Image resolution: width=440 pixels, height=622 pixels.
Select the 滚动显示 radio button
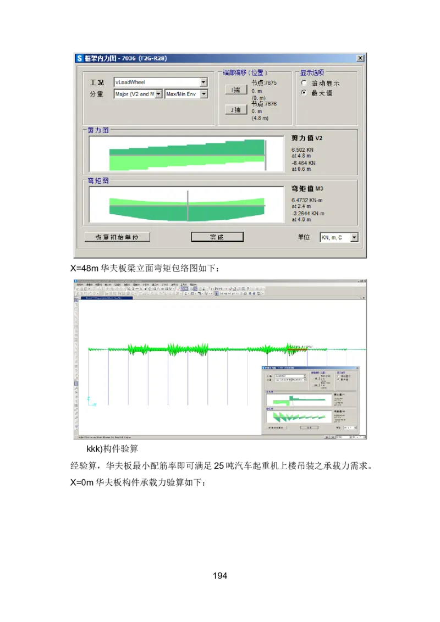coord(304,83)
